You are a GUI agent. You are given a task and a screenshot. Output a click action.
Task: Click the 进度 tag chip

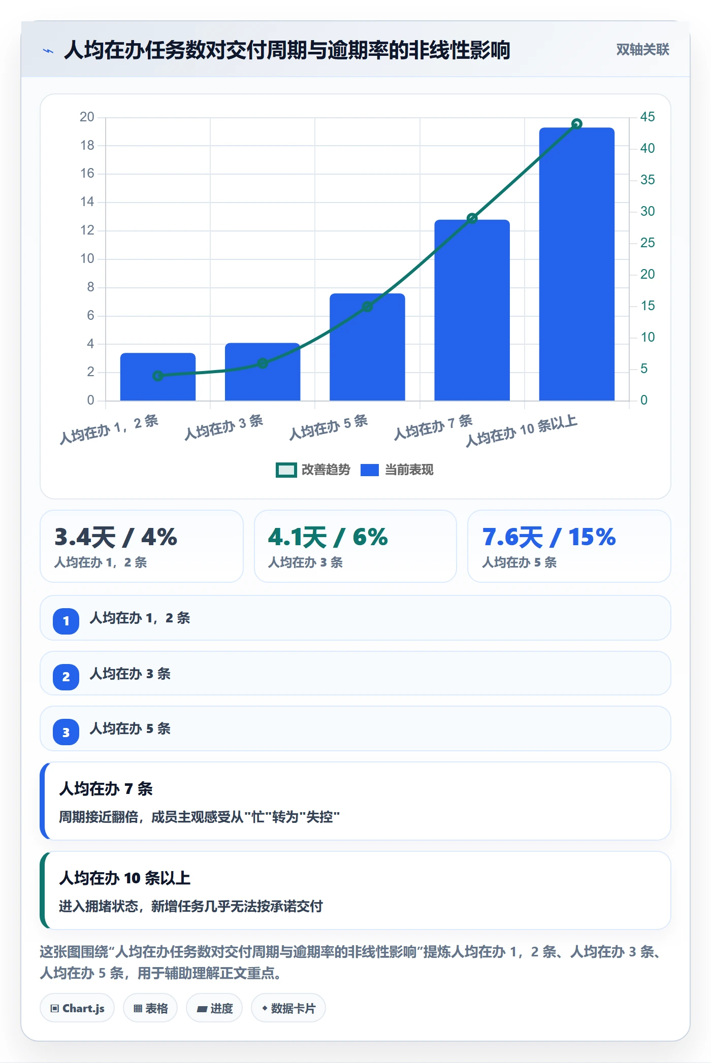pos(214,1008)
